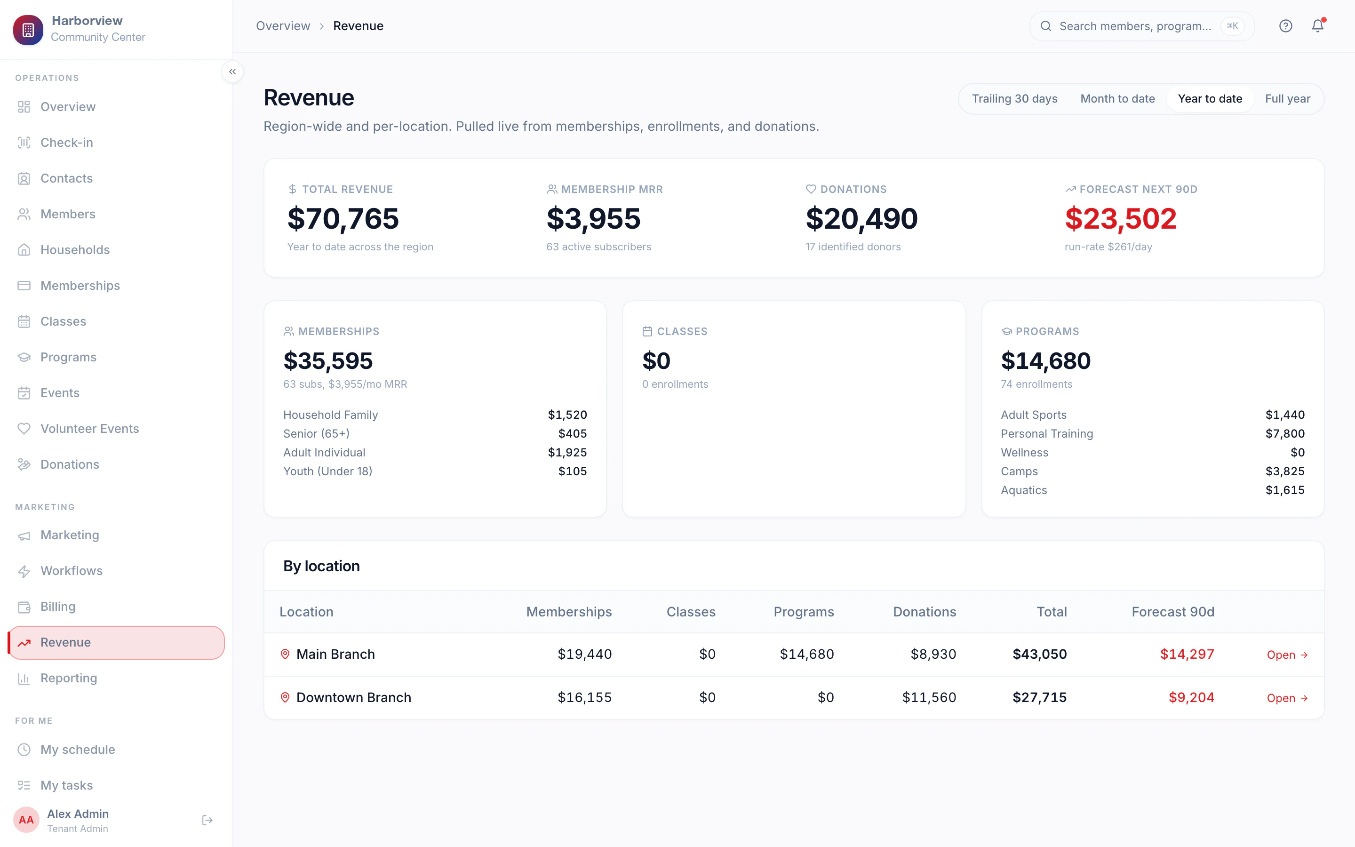This screenshot has width=1355, height=847.
Task: Click the Household Family membership row
Action: click(x=435, y=415)
